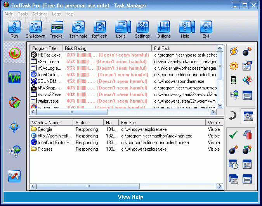Click the Run rocket toolbar icon

pos(14,27)
